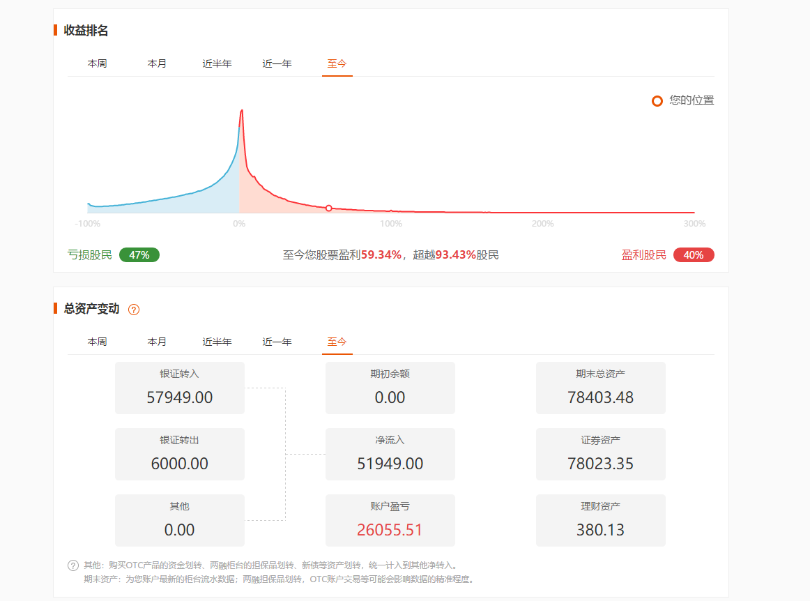Select the 至今 tab under 收益排名
The image size is (810, 601).
(x=337, y=63)
